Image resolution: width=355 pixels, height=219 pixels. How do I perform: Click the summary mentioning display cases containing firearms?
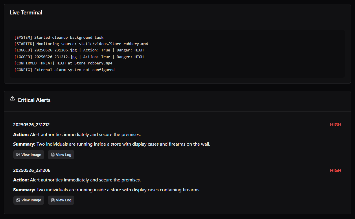click(x=107, y=190)
